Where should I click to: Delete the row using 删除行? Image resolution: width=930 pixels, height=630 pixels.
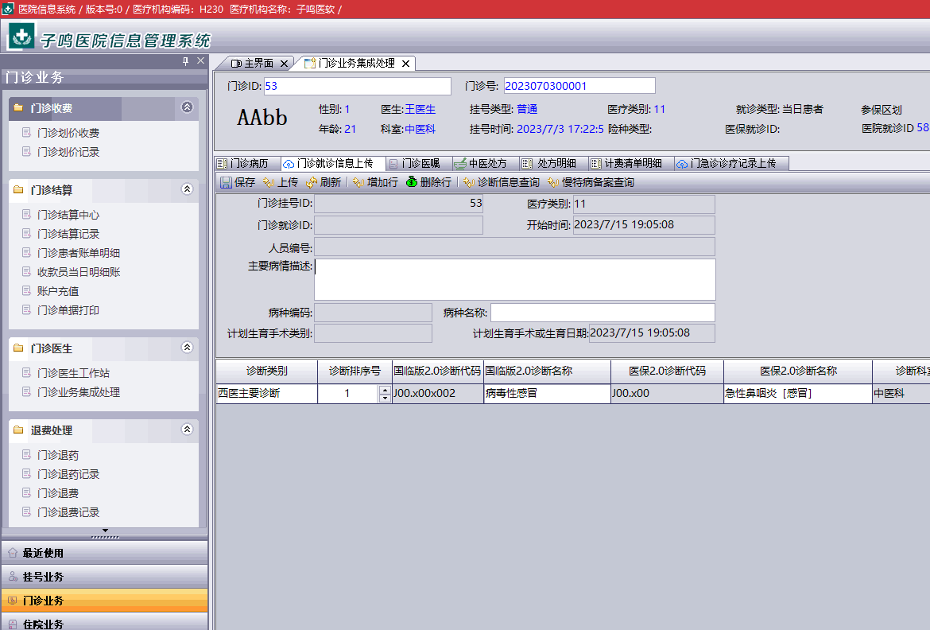(x=428, y=182)
